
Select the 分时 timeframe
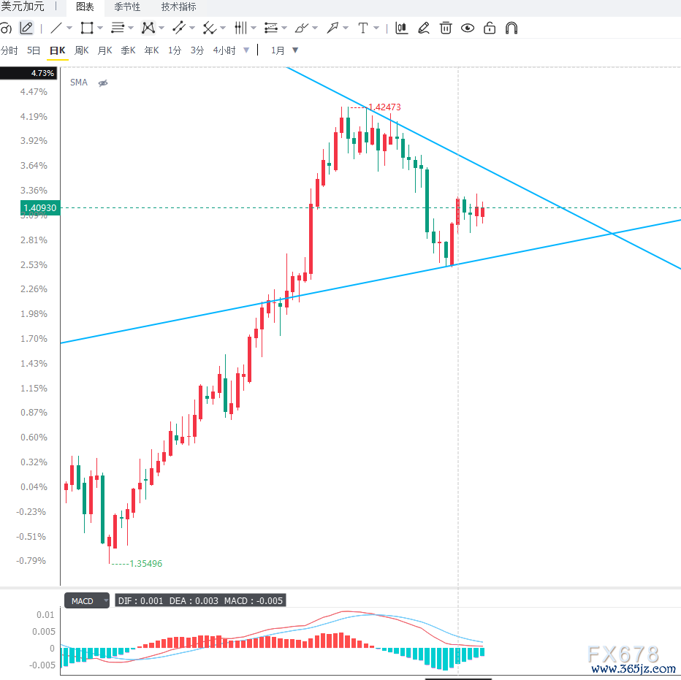pos(9,50)
